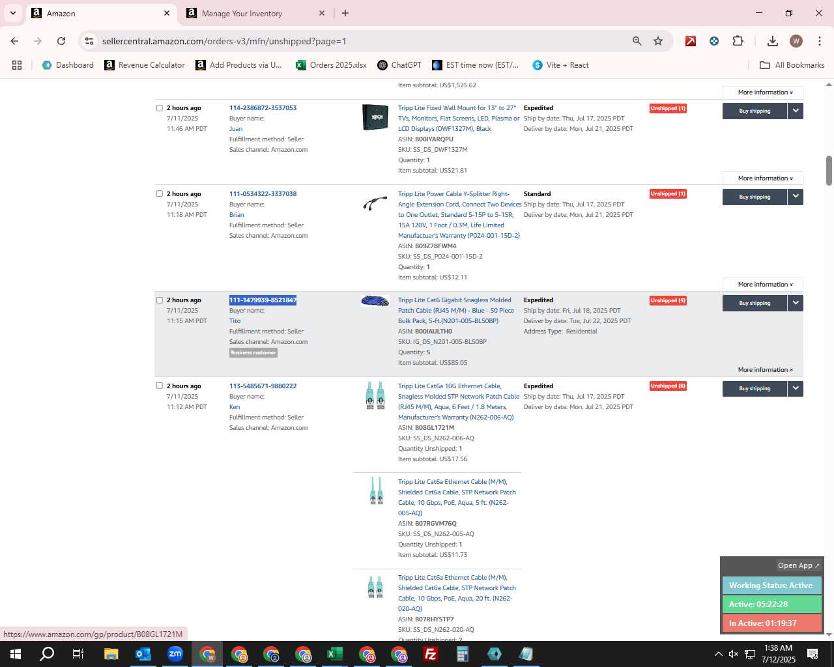The image size is (834, 667).
Task: Open the time tracker Open App button
Action: point(799,565)
